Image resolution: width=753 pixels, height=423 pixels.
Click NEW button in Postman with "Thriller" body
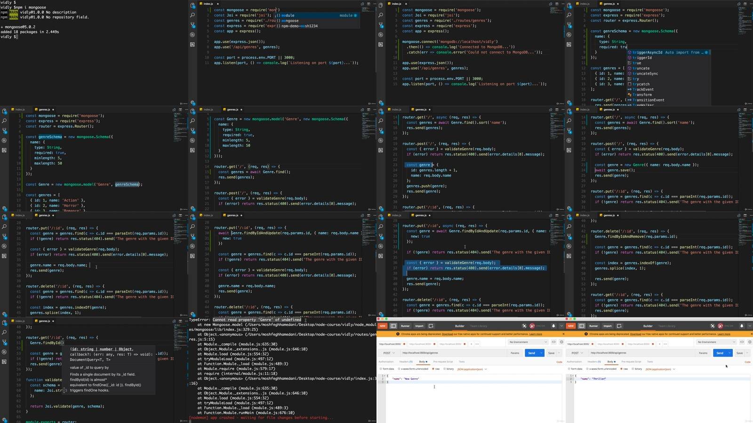(x=571, y=326)
